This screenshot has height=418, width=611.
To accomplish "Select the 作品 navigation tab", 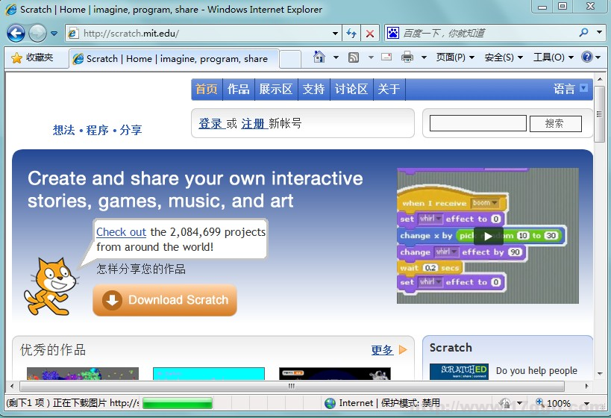I will click(x=238, y=89).
